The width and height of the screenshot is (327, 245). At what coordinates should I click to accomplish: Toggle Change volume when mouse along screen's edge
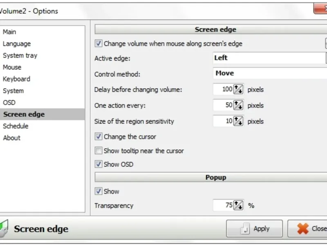click(99, 43)
